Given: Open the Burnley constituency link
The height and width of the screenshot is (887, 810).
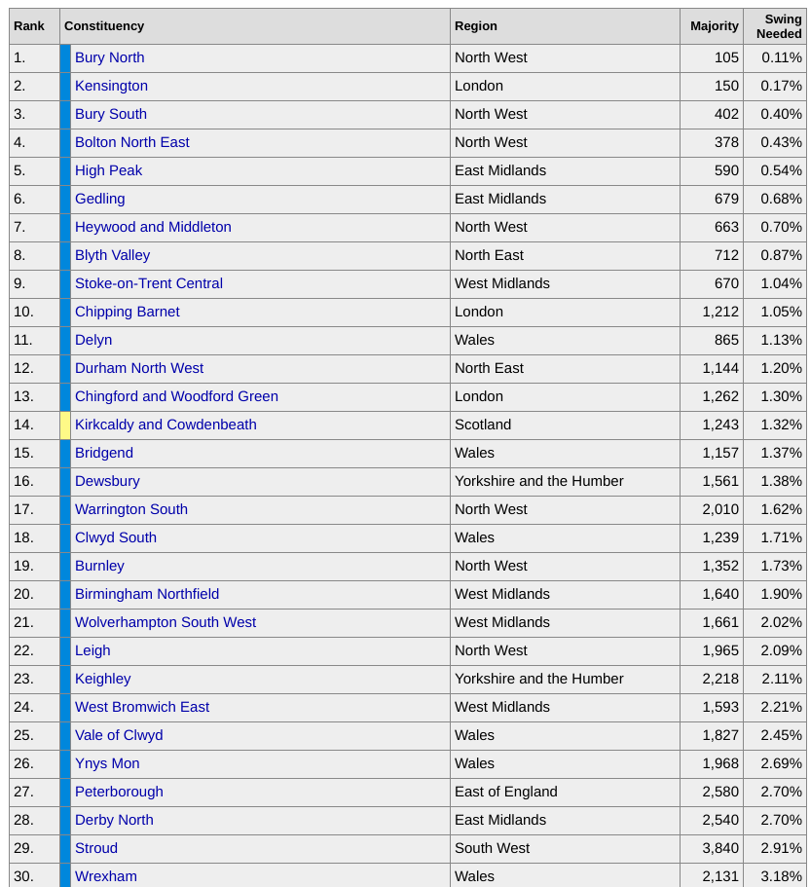Looking at the screenshot, I should tap(99, 567).
